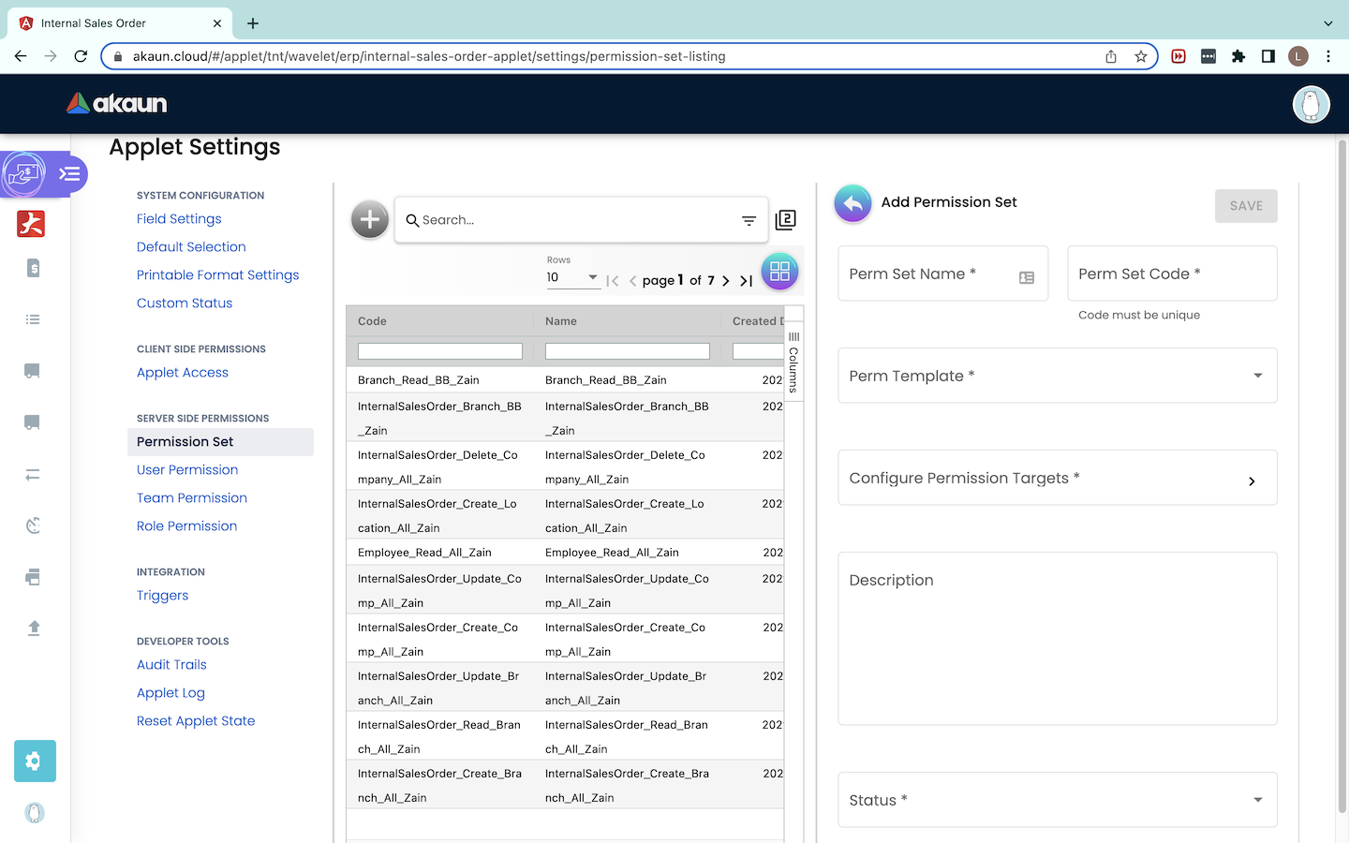Screen dimensions: 1349x843
Task: Open the settings gear in left sidebar
Action: click(35, 761)
